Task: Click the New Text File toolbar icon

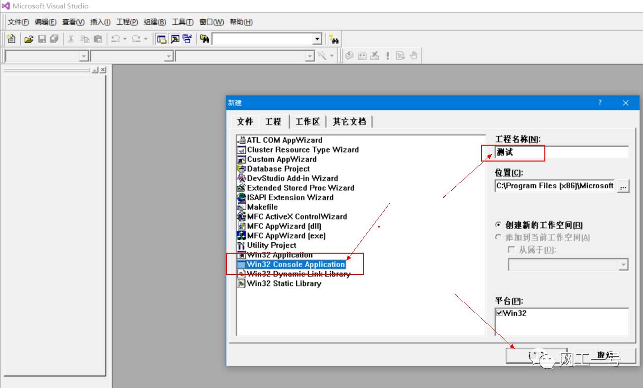Action: click(x=11, y=39)
